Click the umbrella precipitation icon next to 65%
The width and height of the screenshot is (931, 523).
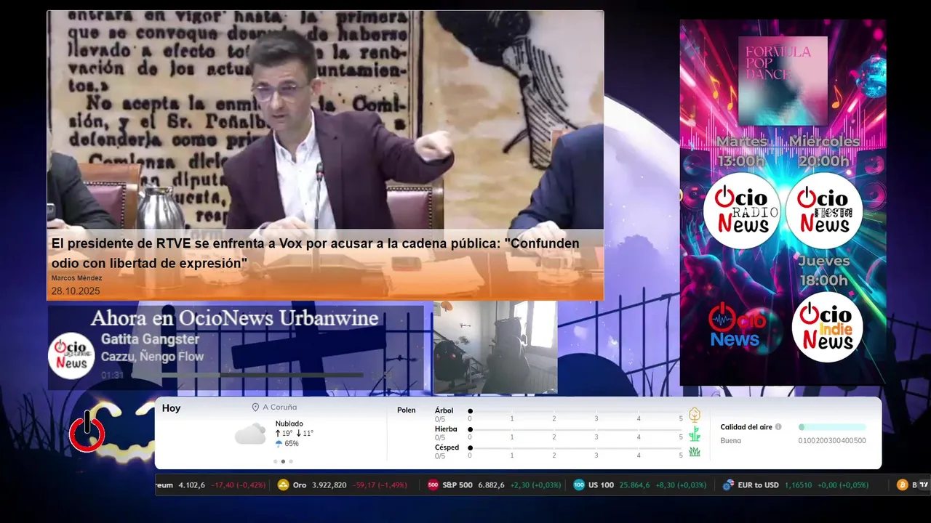pyautogui.click(x=279, y=444)
